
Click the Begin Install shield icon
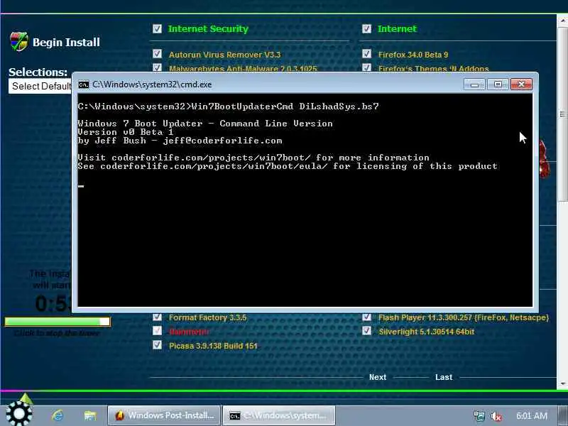(x=19, y=42)
